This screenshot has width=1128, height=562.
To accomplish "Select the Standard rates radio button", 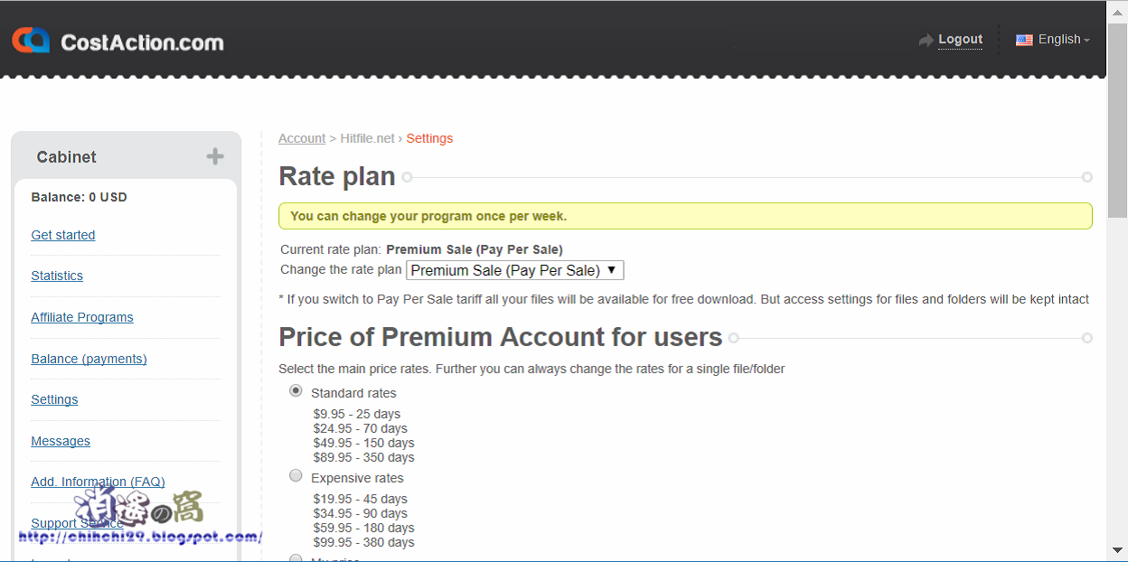I will tap(296, 391).
